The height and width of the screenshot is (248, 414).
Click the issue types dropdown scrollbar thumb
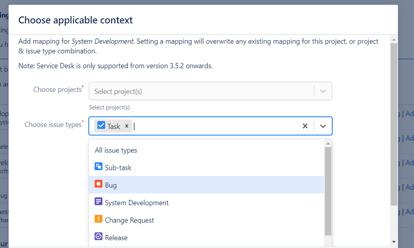[x=328, y=190]
